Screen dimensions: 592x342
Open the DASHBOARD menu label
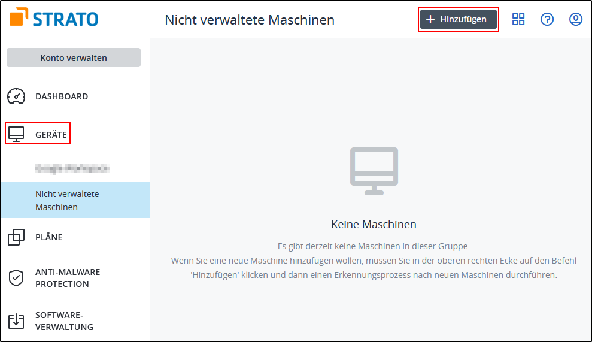point(62,96)
